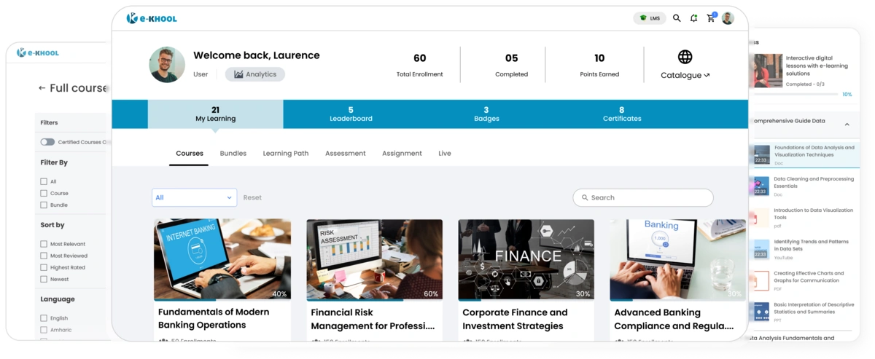
Task: Tick the Bundle filter checkbox
Action: click(44, 205)
